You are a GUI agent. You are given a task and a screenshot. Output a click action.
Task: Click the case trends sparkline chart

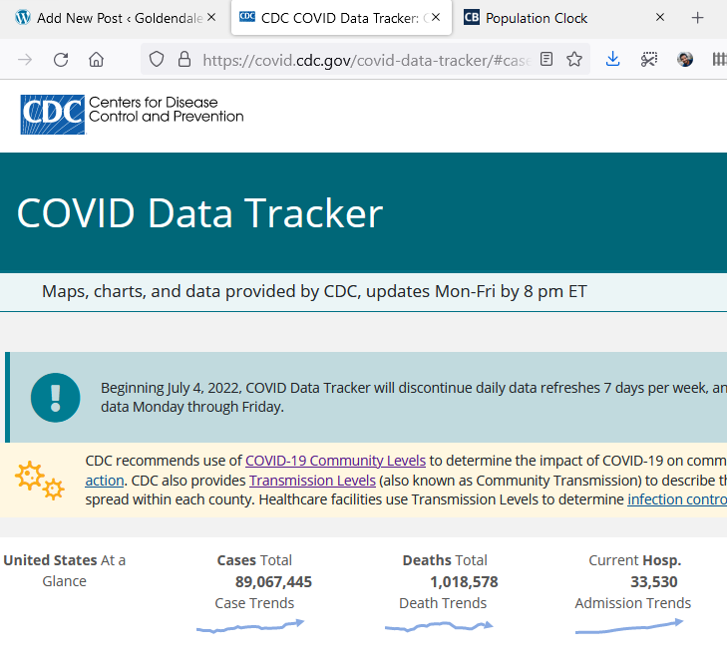coord(250,626)
